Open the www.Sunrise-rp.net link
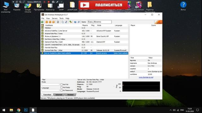 pyautogui.click(x=146, y=77)
